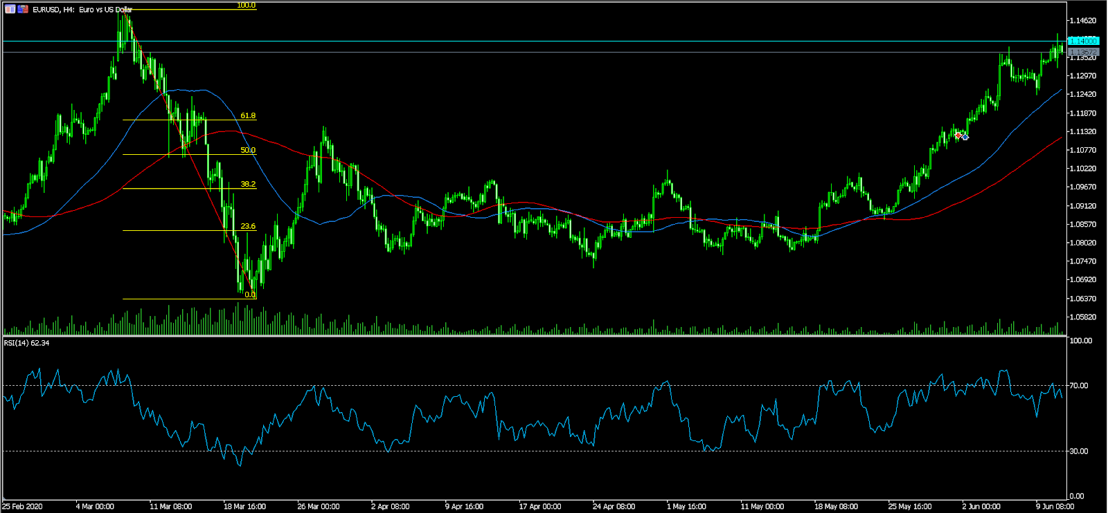Viewport: 1108px width, 513px height.
Task: Click the RSI(14) 62.34 indicator label
Action: pos(27,343)
